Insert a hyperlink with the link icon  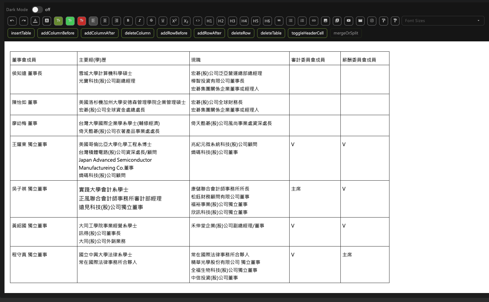(x=314, y=21)
